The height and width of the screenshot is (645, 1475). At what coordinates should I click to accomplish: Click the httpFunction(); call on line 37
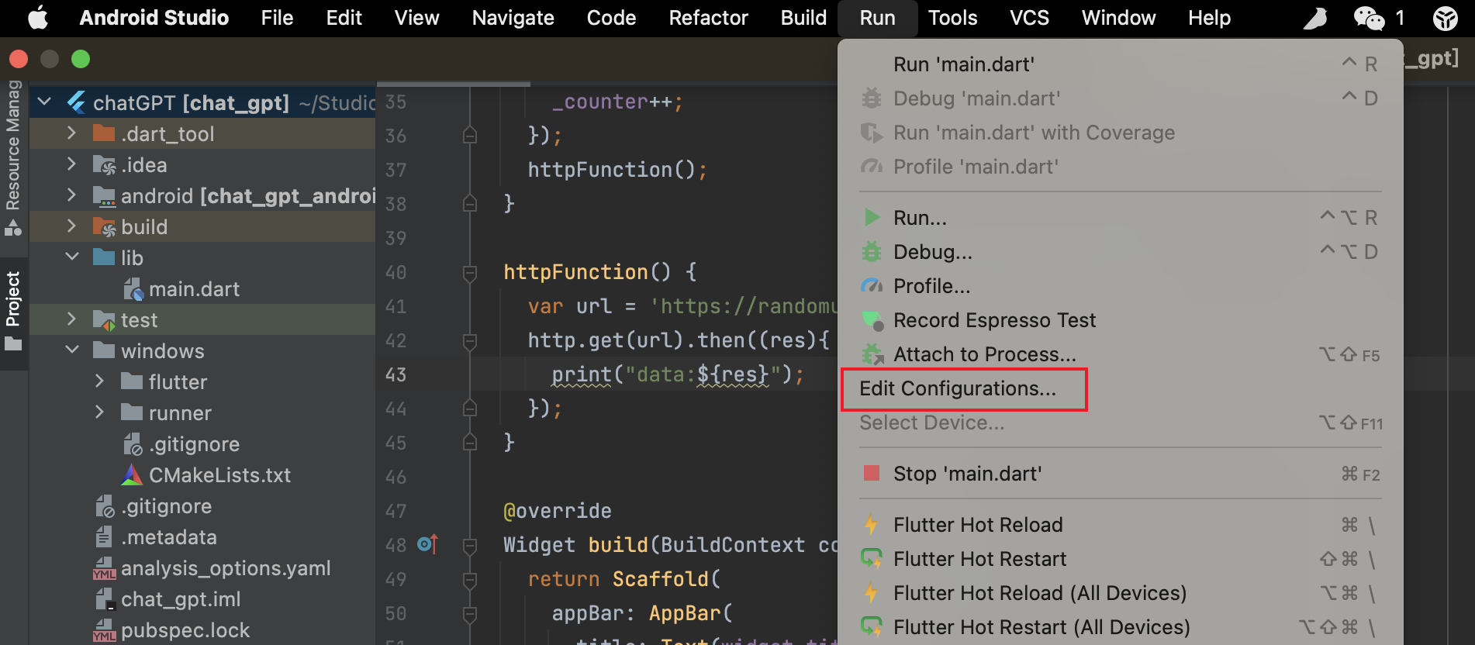(x=617, y=170)
